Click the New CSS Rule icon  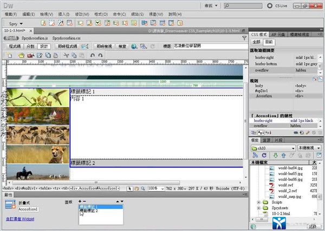(301, 132)
